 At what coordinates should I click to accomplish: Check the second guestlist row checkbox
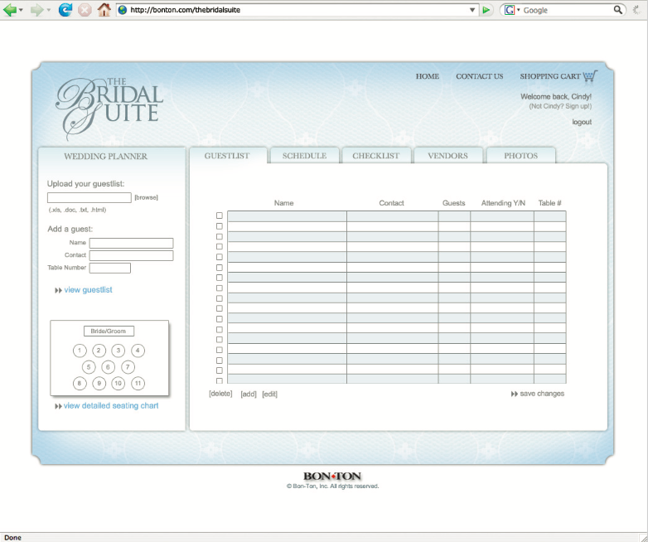pos(220,226)
